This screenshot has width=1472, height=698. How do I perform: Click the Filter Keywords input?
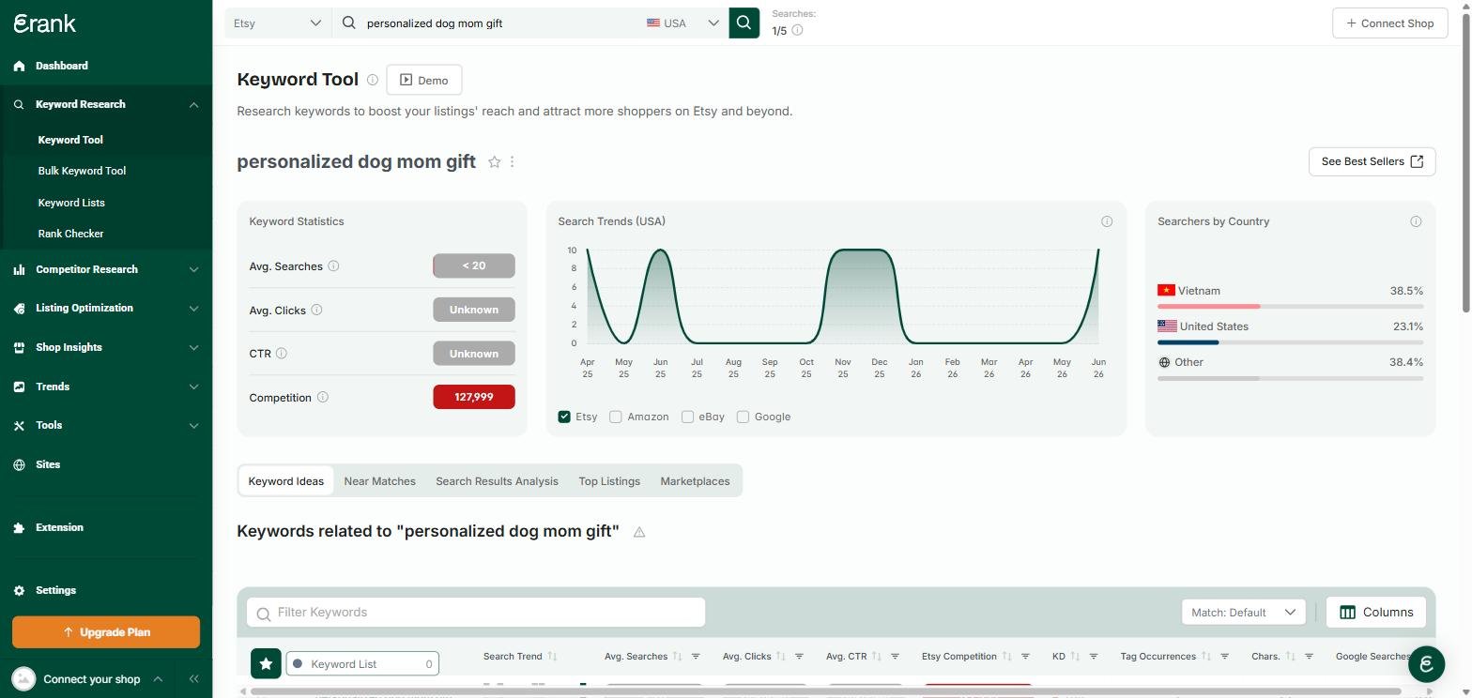point(476,612)
